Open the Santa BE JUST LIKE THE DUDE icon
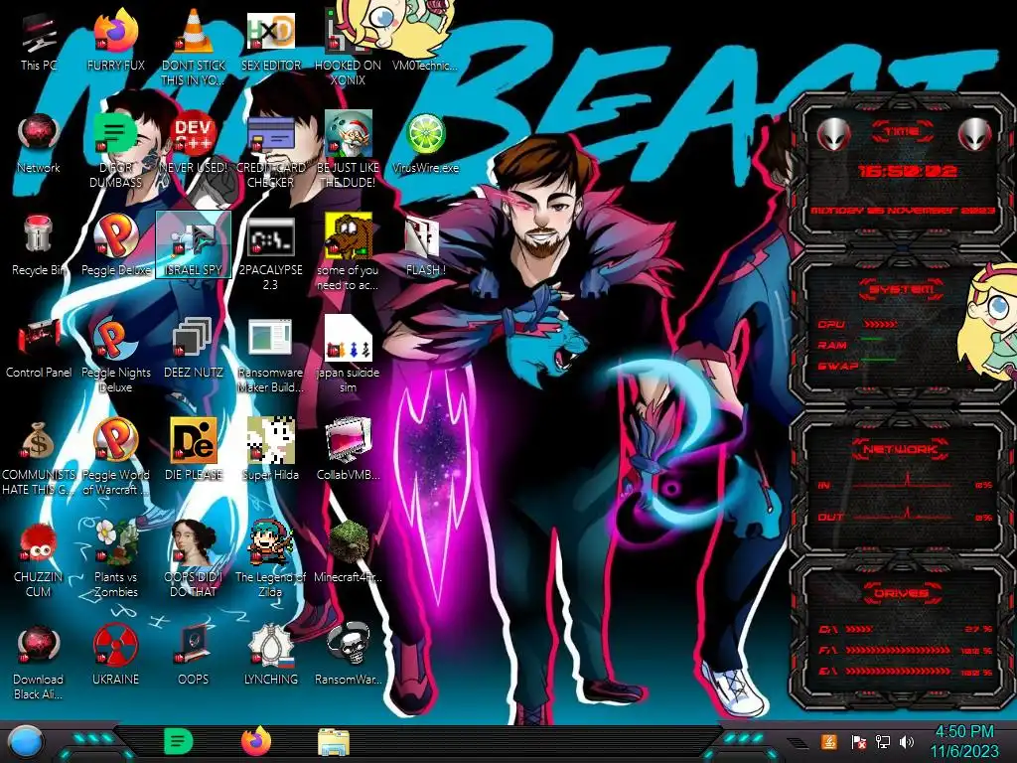 [348, 150]
